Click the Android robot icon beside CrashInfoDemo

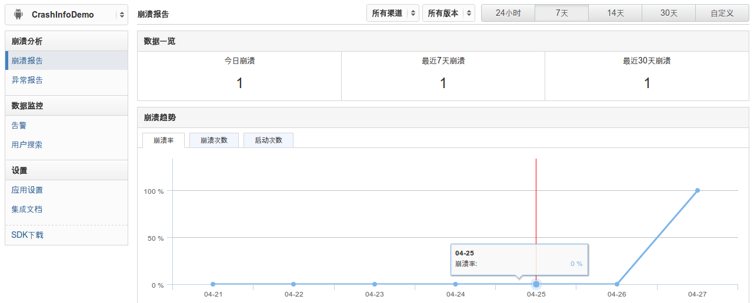(18, 15)
